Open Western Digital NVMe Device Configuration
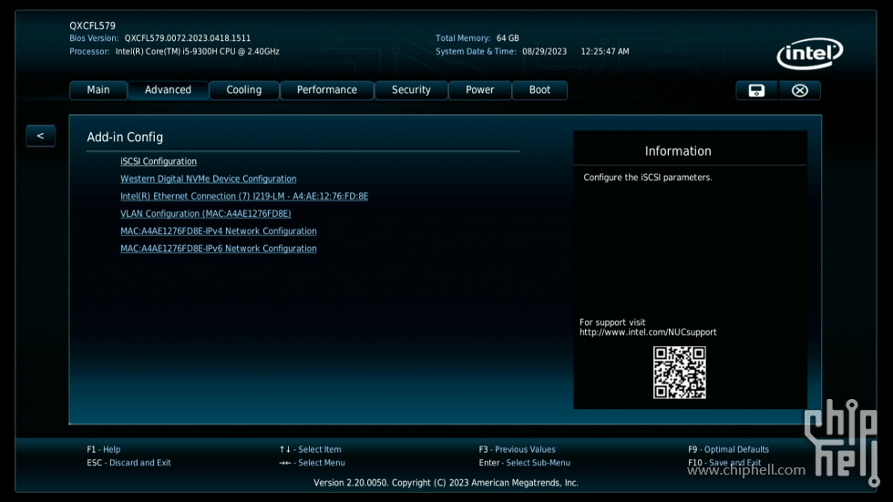 point(209,179)
